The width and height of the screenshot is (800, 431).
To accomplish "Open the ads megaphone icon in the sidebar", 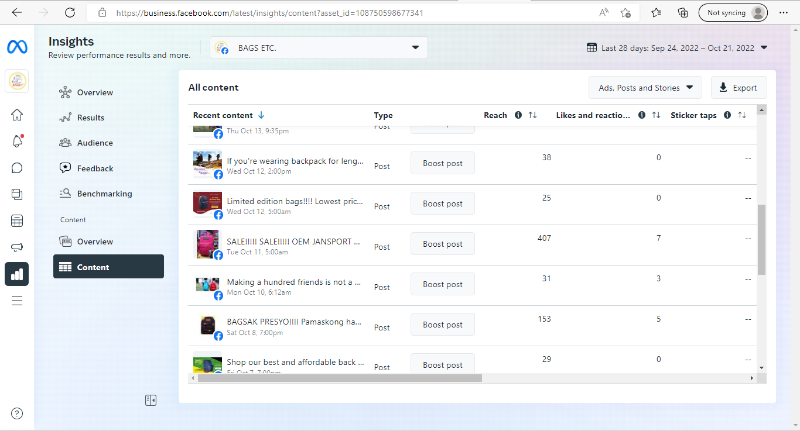I will click(x=17, y=248).
